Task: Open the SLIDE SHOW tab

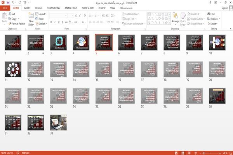Action: [88, 8]
